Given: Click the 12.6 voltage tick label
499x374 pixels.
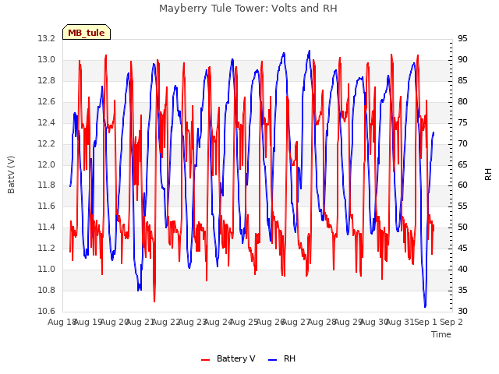Looking at the screenshot, I should tap(47, 102).
